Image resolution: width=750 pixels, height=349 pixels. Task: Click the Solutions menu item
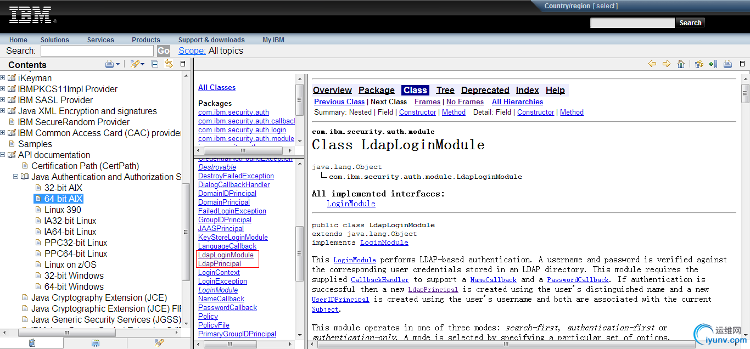(x=54, y=40)
